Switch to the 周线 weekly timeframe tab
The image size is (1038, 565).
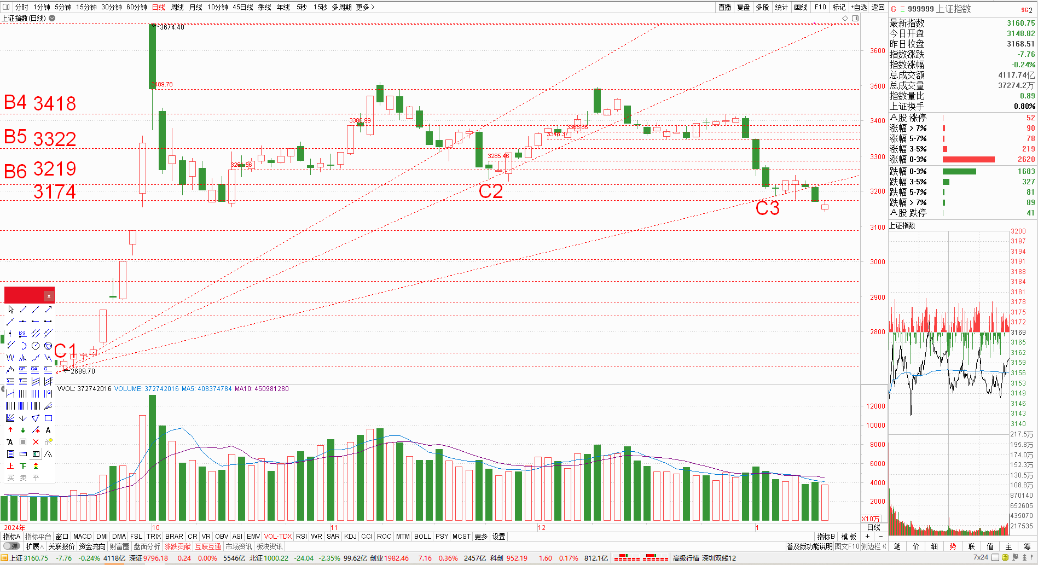tap(177, 7)
